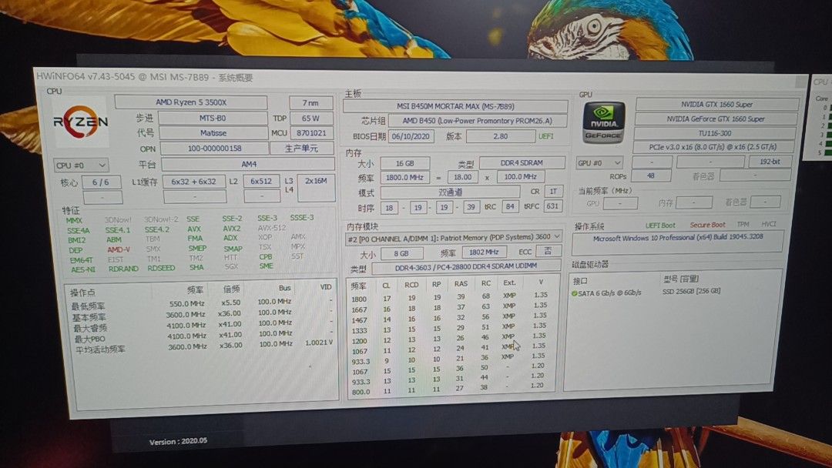
Task: Click the BIOS date 06/10/2020 field
Action: point(411,136)
